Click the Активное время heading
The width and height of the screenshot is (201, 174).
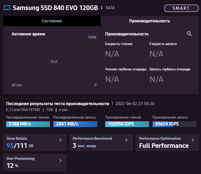click(x=28, y=34)
